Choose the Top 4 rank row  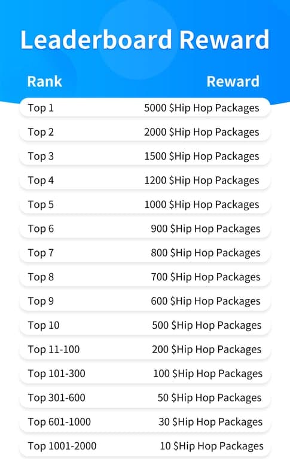click(x=145, y=180)
